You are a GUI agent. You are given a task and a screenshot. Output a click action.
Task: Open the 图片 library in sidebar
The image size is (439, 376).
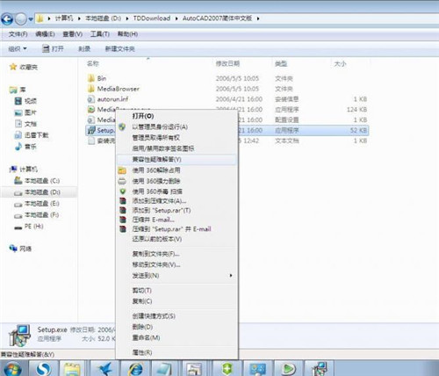[25, 112]
